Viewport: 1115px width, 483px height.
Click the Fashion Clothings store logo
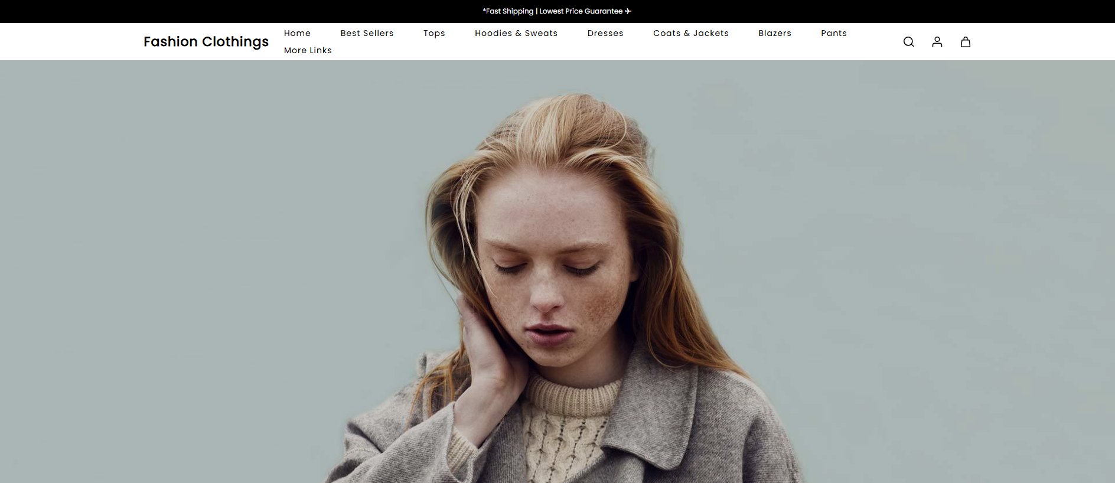(x=206, y=42)
